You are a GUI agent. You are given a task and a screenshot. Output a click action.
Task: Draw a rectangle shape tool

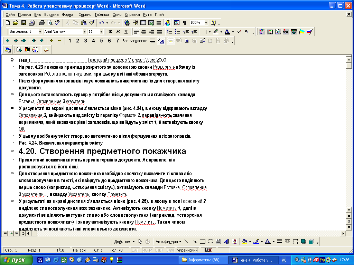[203, 242]
